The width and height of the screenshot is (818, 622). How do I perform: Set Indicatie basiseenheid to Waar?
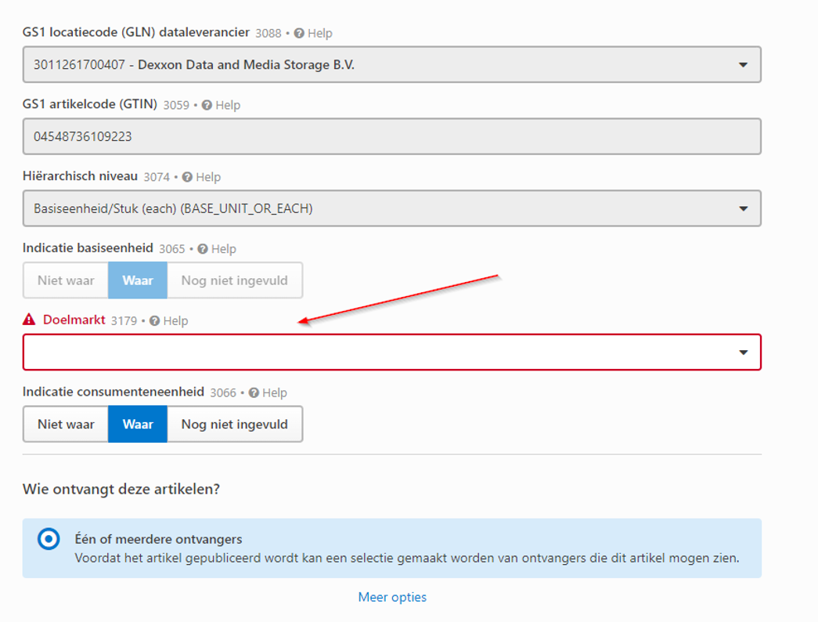click(x=138, y=280)
